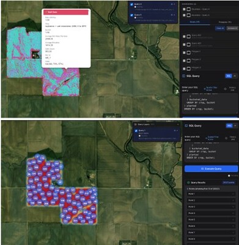This screenshot has height=245, width=239.
Task: Open History link in upper screenshot
Action: [x=232, y=89]
